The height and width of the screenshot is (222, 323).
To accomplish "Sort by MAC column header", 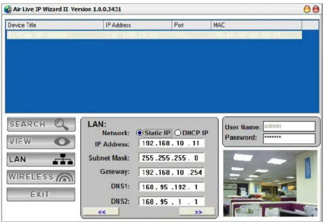I will (x=256, y=25).
